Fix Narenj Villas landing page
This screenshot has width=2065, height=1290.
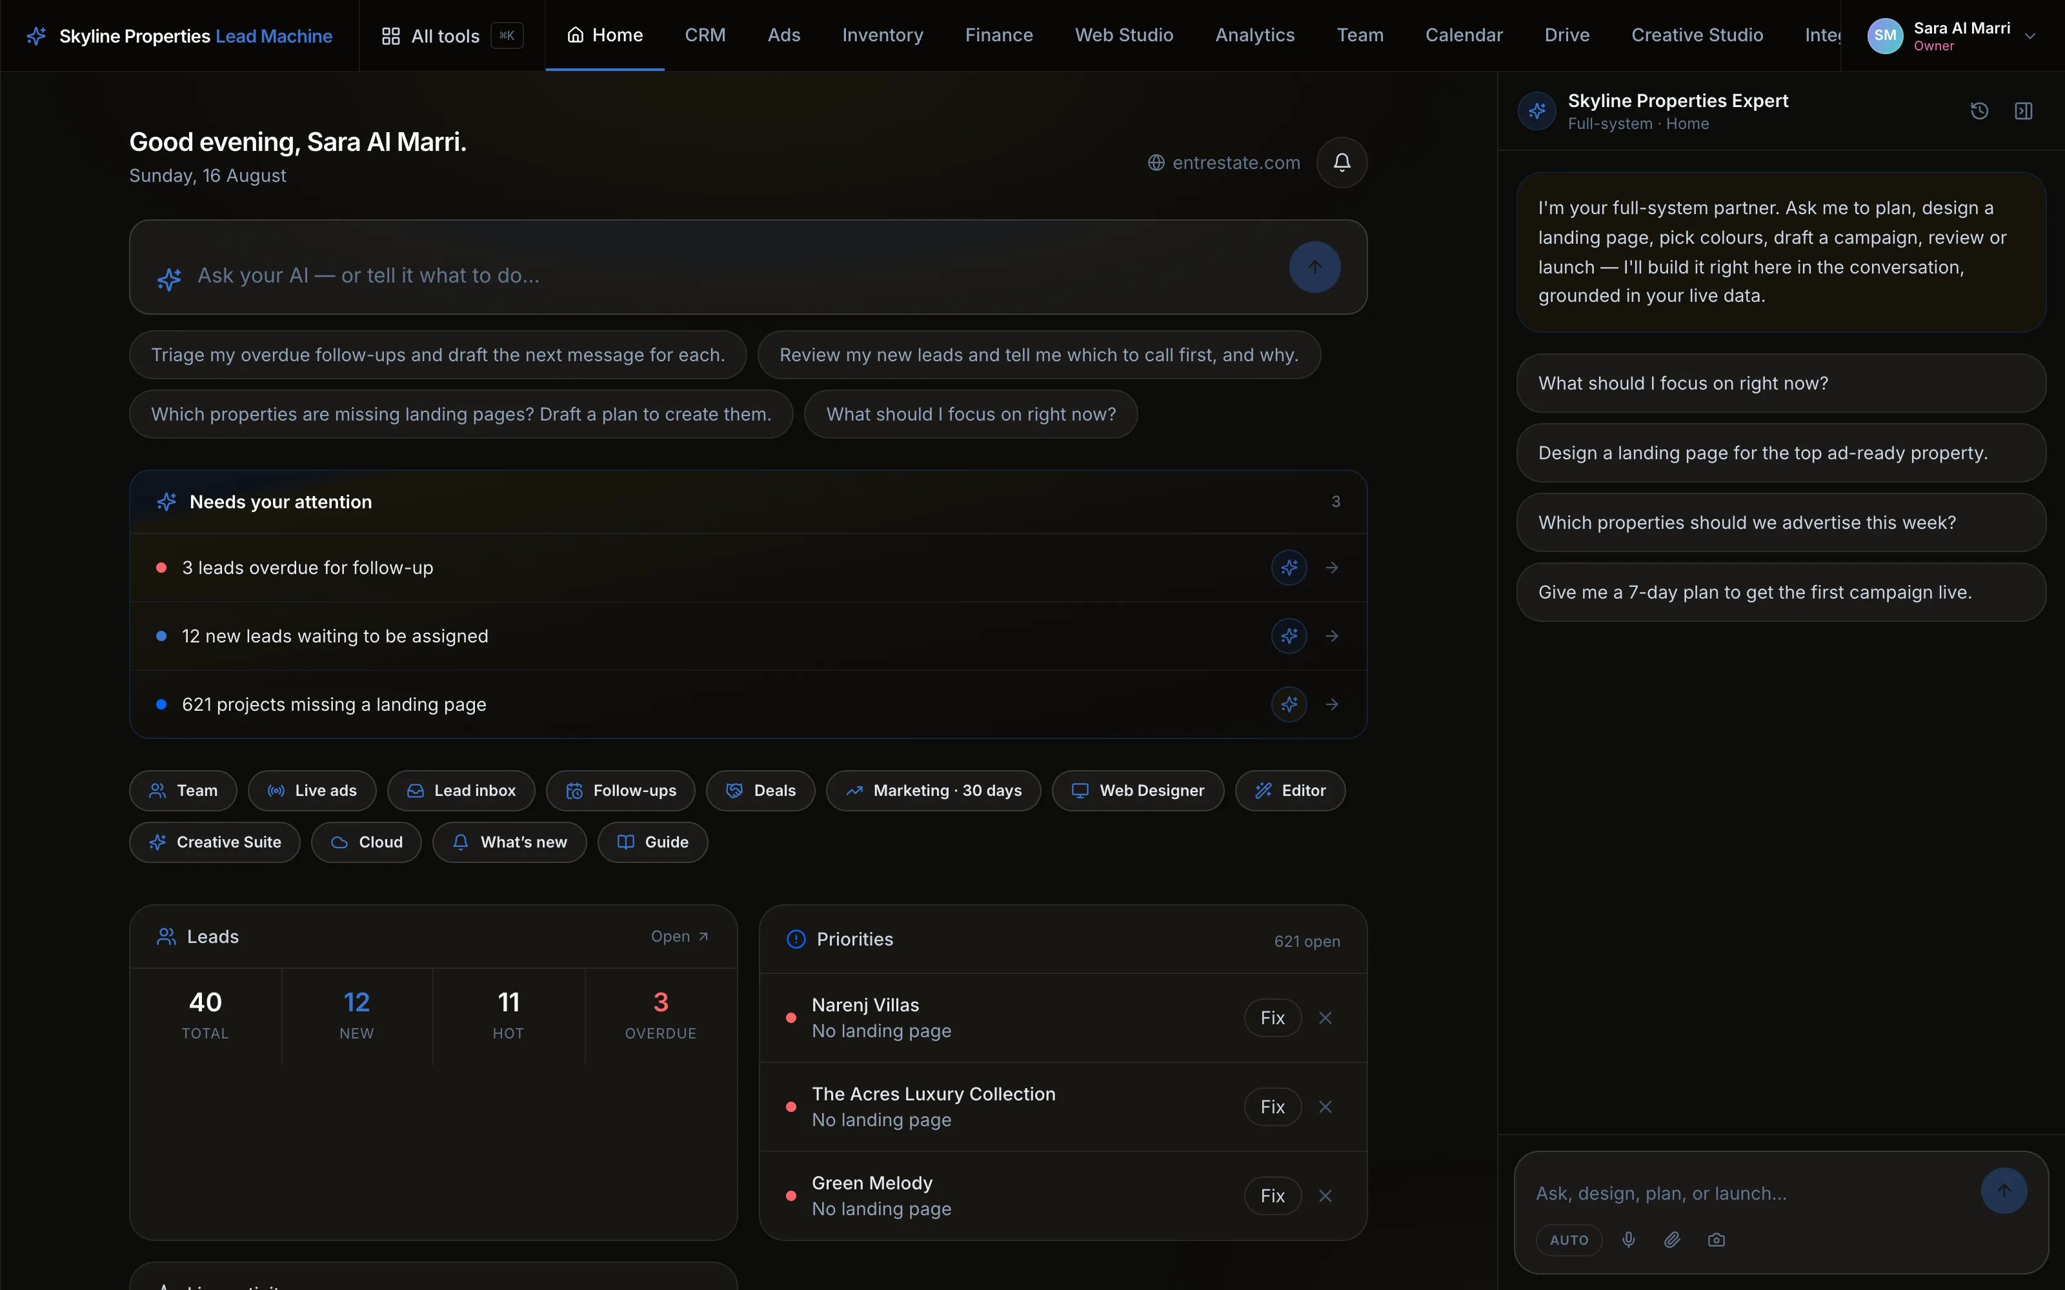coord(1273,1018)
